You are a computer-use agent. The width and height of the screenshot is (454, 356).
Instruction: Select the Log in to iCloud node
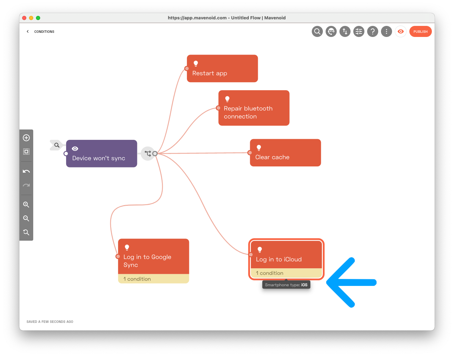287,254
